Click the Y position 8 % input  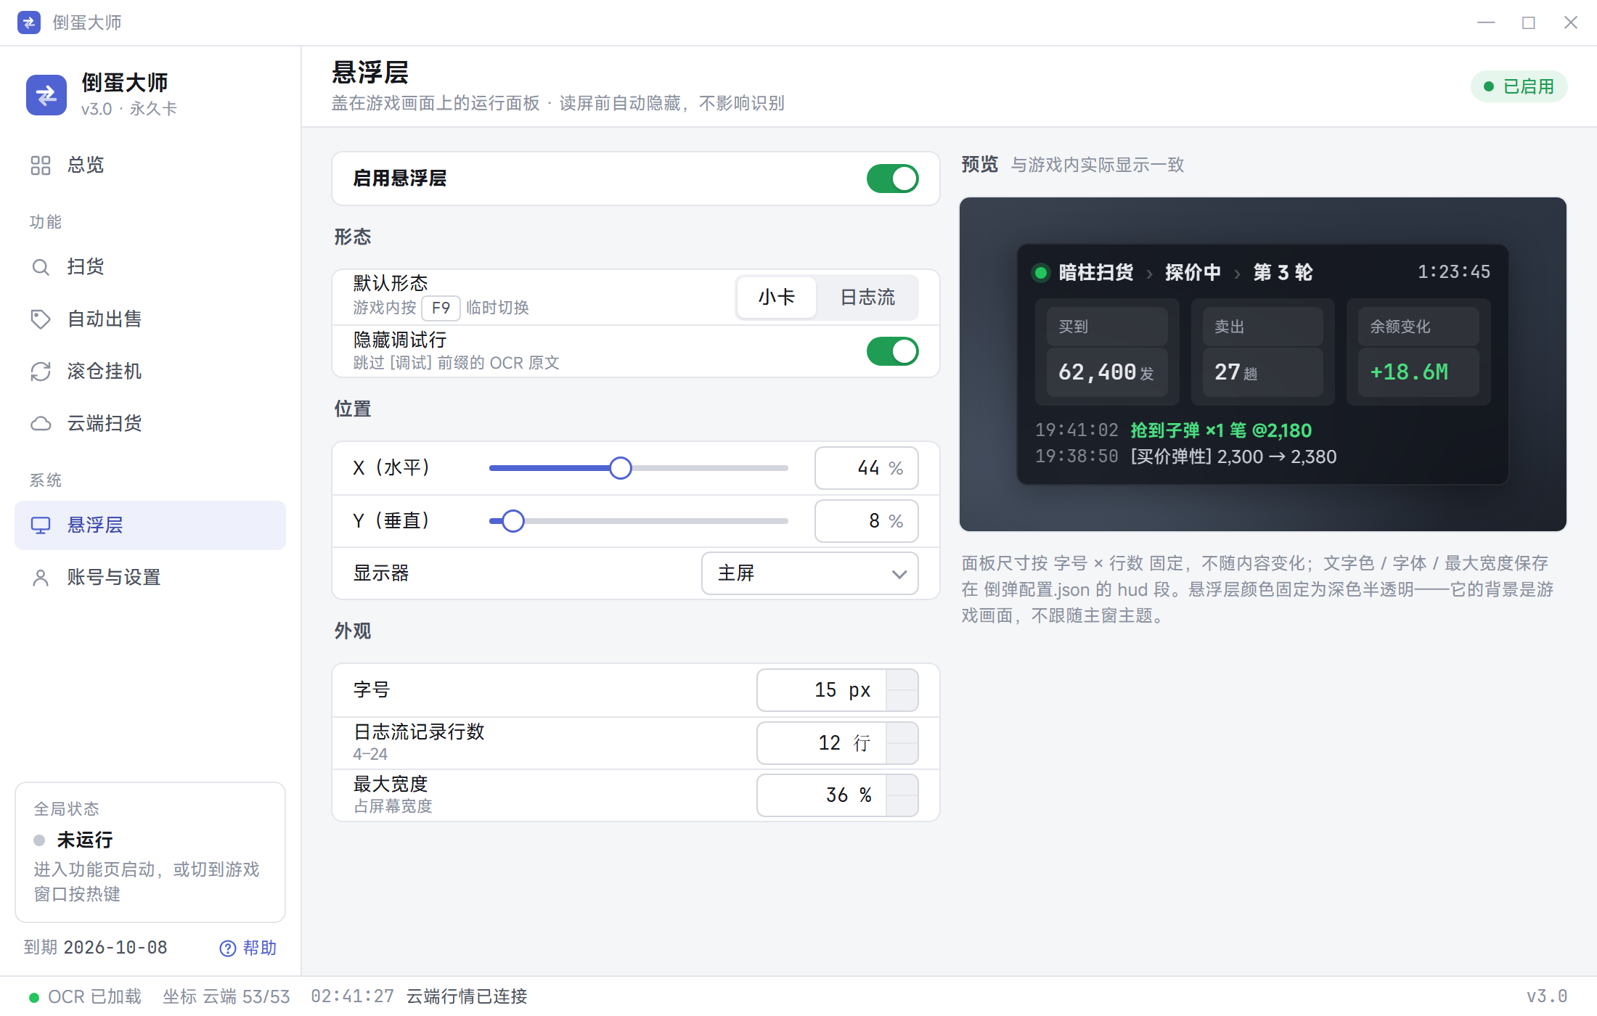coord(867,521)
